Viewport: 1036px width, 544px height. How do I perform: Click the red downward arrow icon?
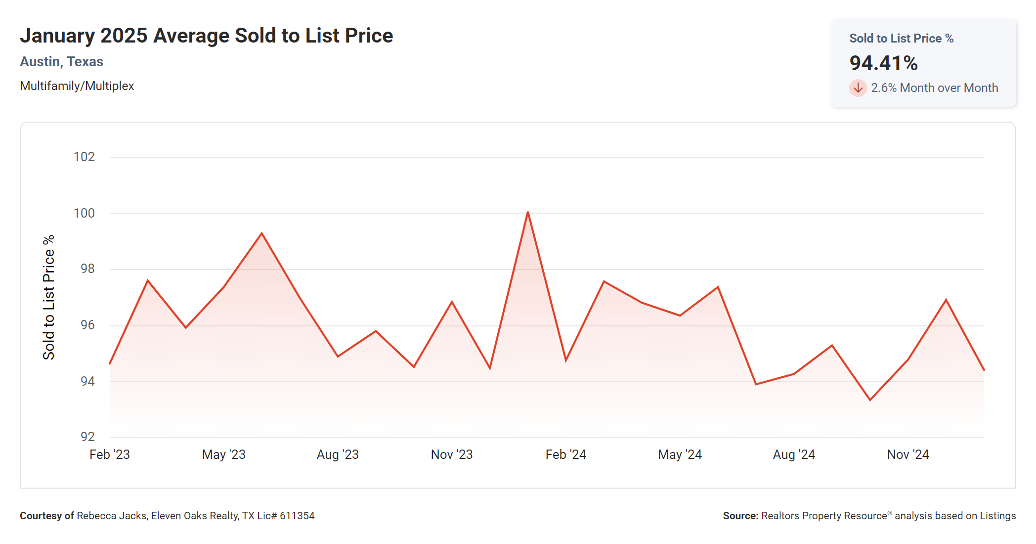click(x=858, y=88)
